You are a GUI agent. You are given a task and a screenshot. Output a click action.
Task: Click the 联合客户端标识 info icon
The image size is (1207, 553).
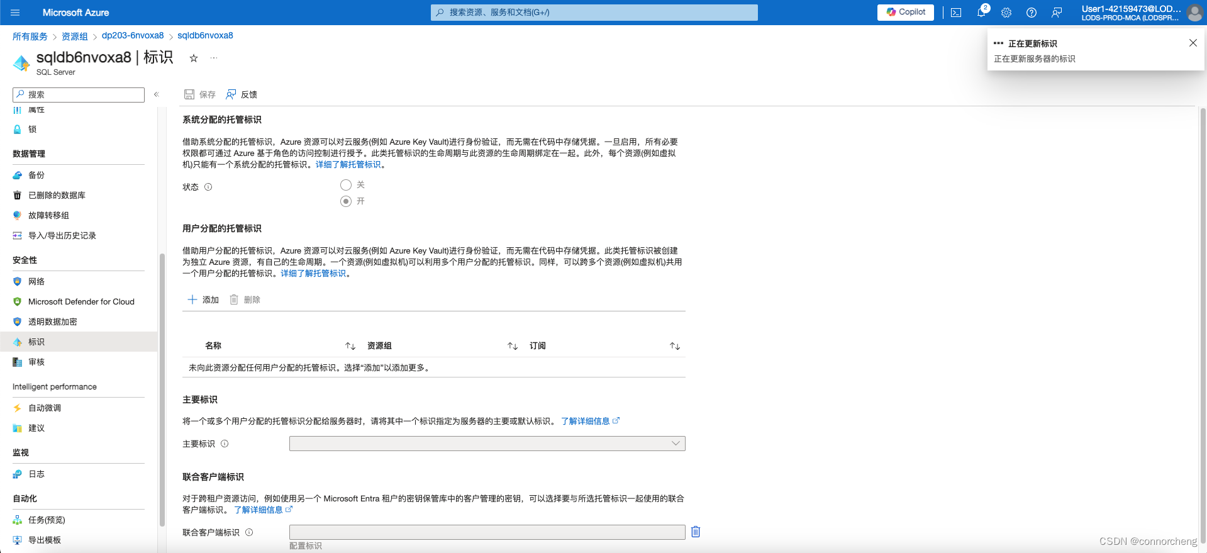(x=249, y=532)
